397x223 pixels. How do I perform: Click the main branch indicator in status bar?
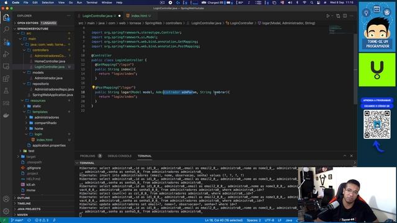pos(17,221)
